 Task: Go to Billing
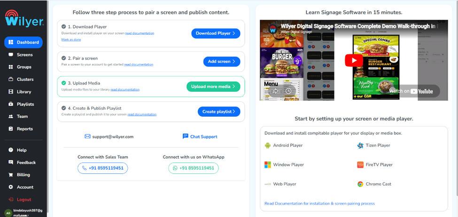coord(23,175)
